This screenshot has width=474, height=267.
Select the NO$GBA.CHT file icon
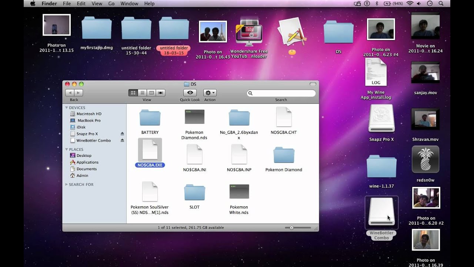[284, 117]
